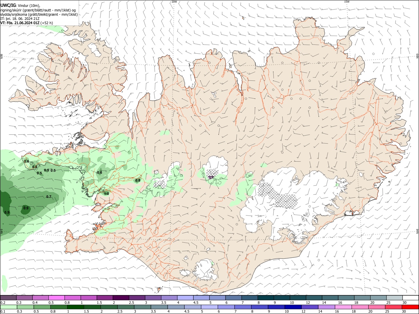Click the teal 12 snow-scale swatch
Viewport: 419px width, 314px height.
coord(314,298)
